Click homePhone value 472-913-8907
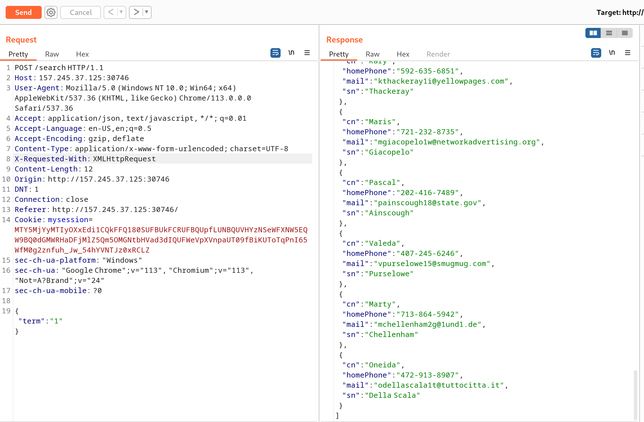This screenshot has height=422, width=644. pos(428,375)
